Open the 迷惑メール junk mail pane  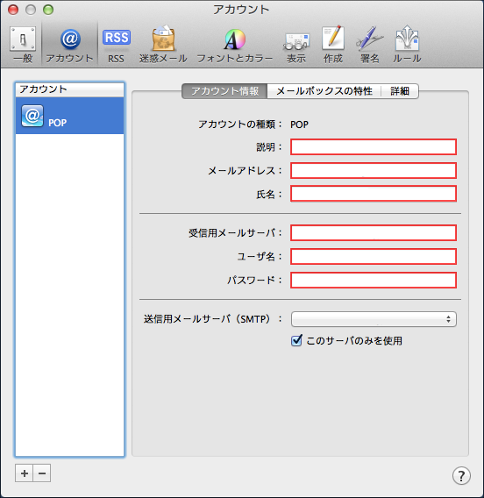163,45
